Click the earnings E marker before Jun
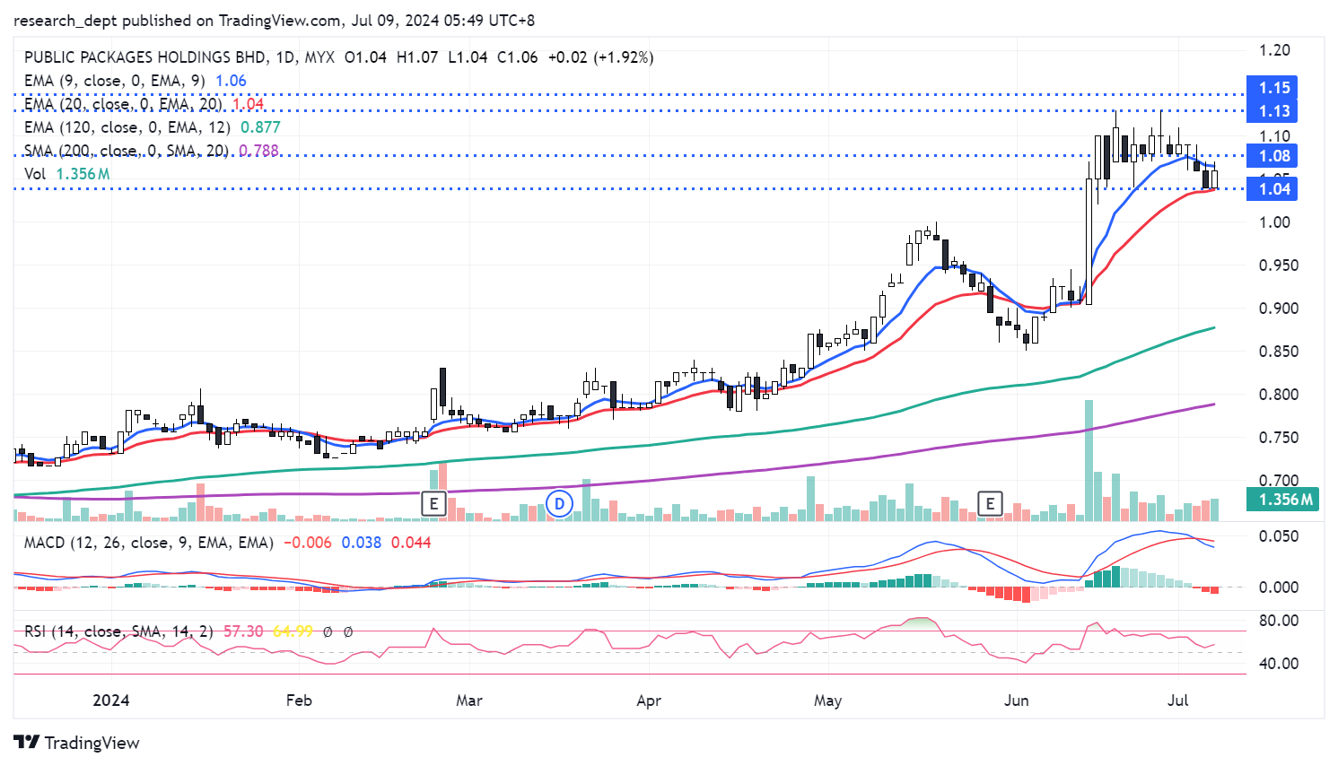 pos(990,503)
